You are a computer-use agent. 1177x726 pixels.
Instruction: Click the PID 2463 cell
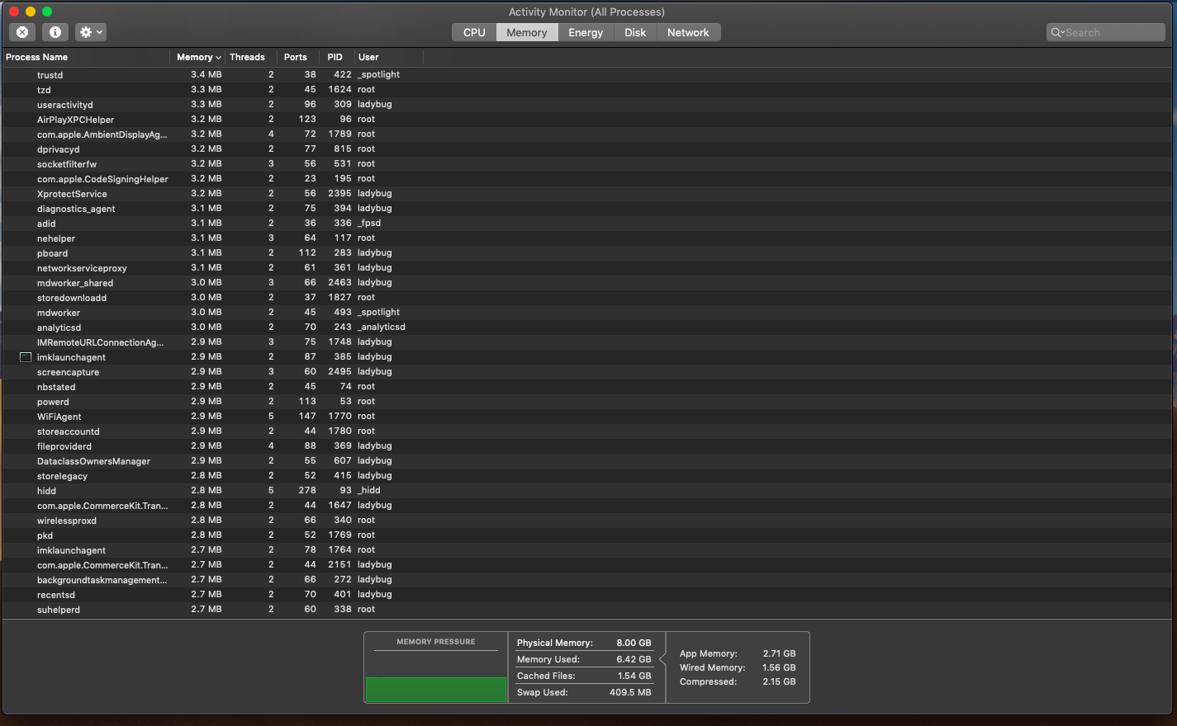click(339, 282)
